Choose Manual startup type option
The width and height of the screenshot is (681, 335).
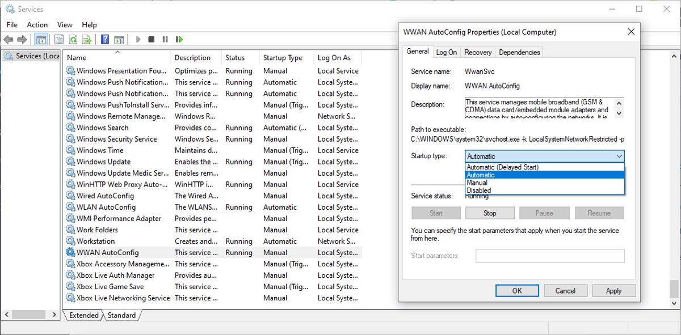click(x=545, y=183)
